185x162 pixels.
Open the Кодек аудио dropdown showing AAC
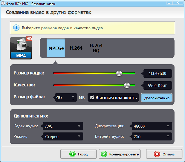click(63, 126)
